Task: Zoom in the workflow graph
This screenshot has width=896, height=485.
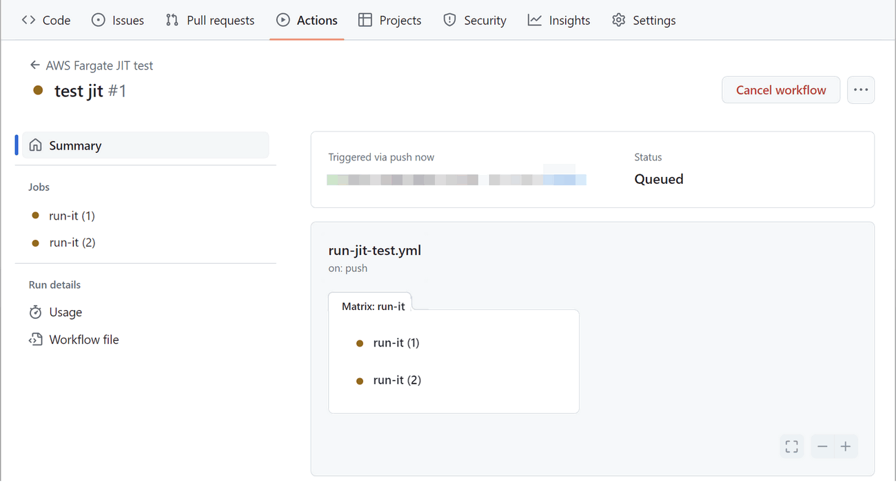Action: tap(846, 446)
